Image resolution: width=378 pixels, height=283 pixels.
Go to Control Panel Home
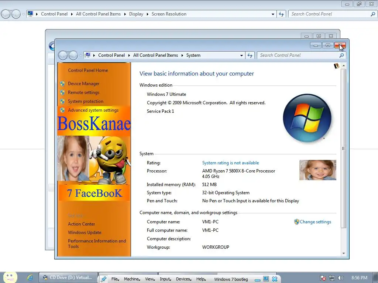point(88,70)
